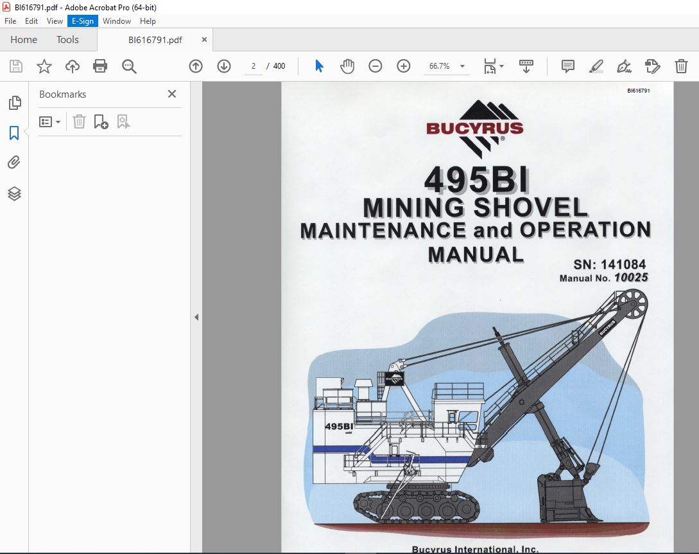Image resolution: width=699 pixels, height=554 pixels.
Task: Toggle the Bookmarks panel icon
Action: click(x=14, y=132)
